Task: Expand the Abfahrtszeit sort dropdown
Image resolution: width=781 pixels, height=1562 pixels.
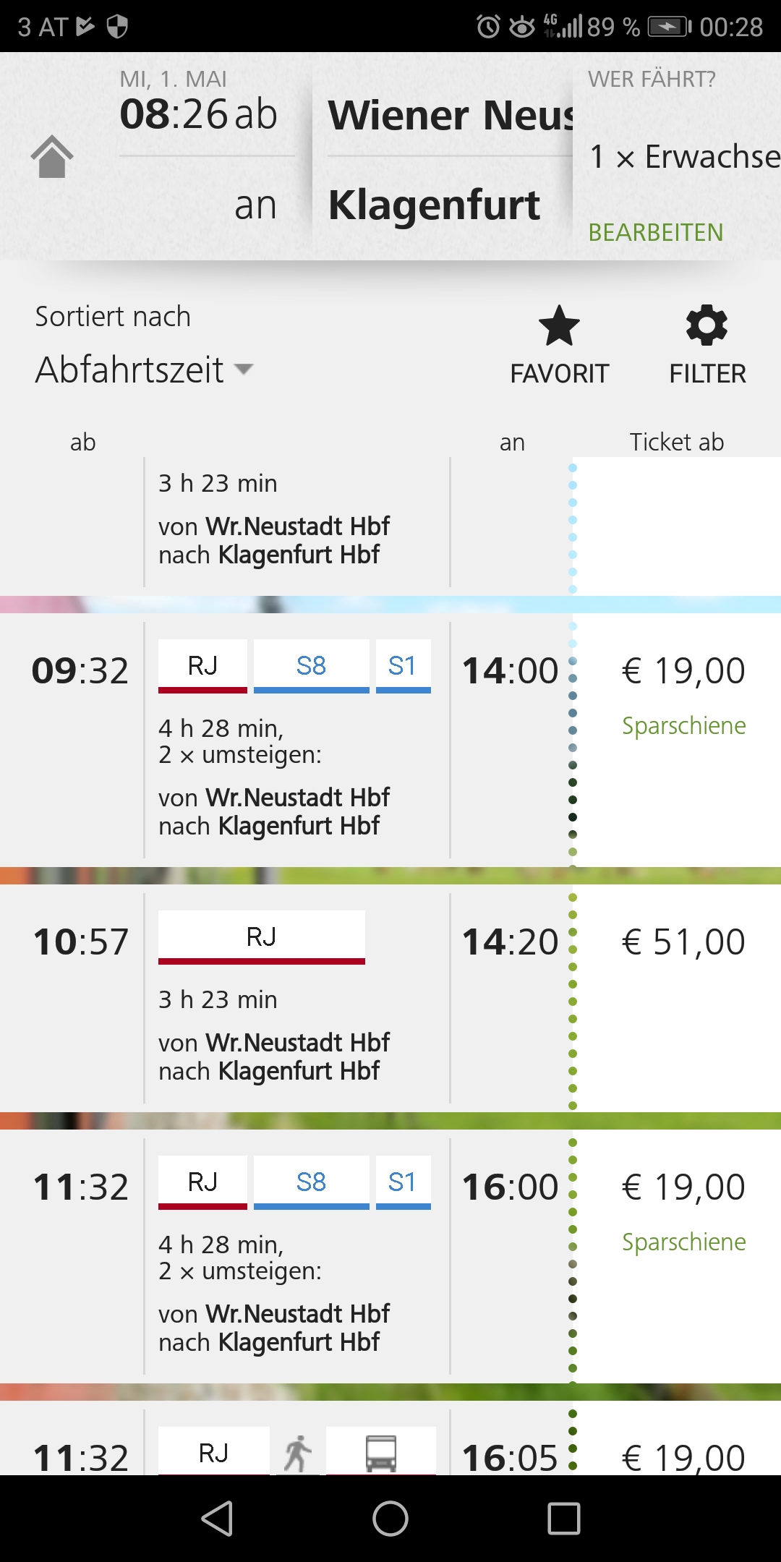Action: 145,370
